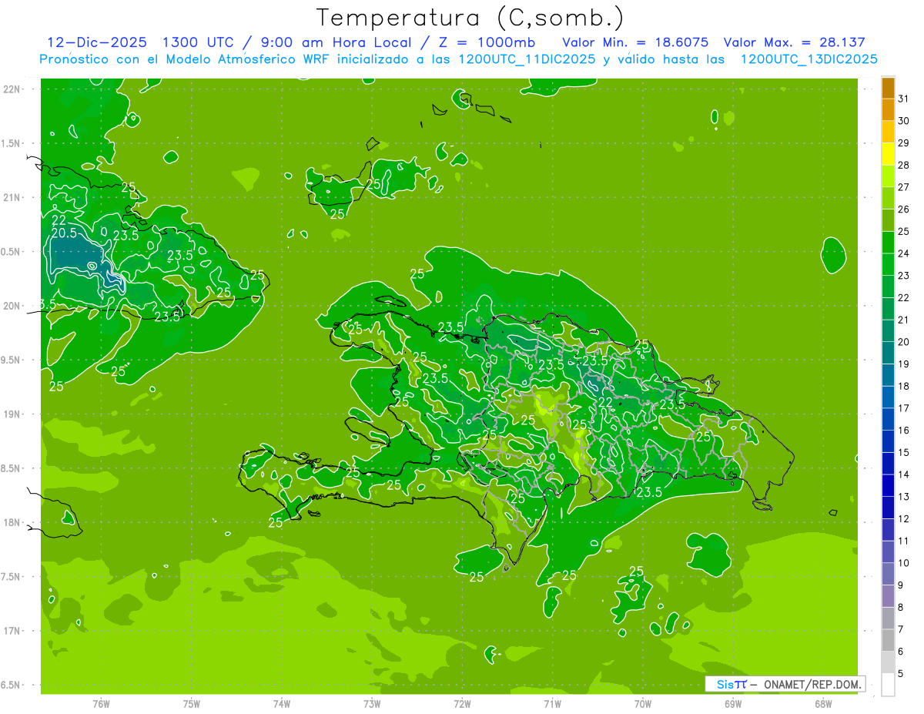The image size is (924, 714).
Task: Click legend color band between 17 and 18
Action: pos(888,397)
